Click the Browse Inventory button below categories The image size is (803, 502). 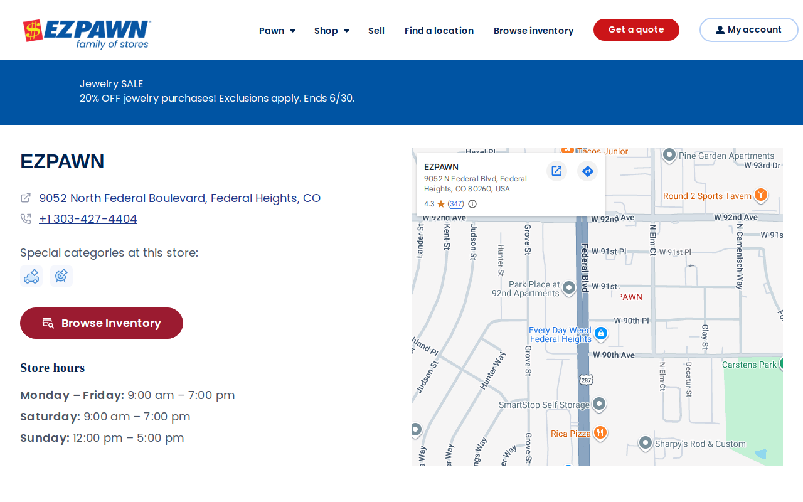tap(102, 323)
